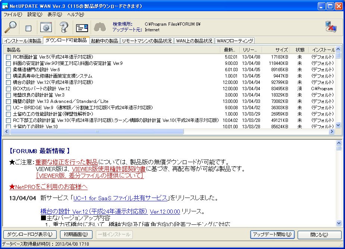The image size is (345, 249).
Task: Click the product list horizontal scrollbar thumb
Action: coord(97,132)
